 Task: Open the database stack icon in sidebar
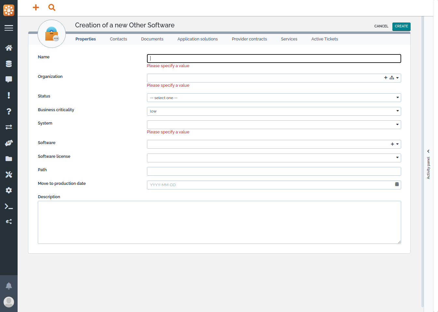[x=9, y=64]
